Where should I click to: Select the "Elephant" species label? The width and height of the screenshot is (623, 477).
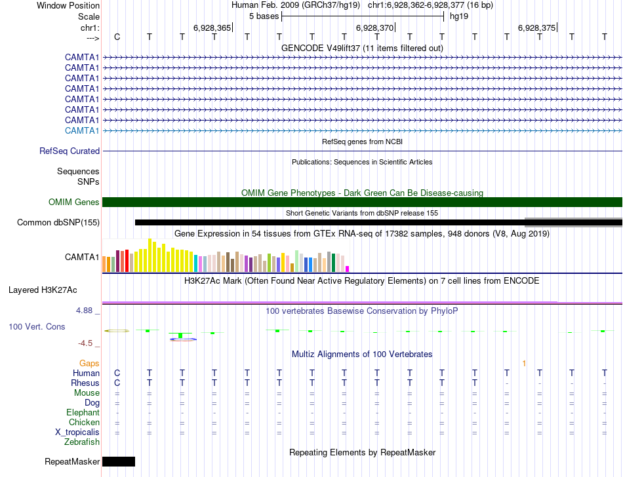(83, 413)
